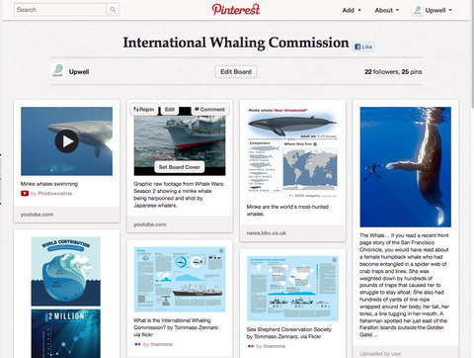This screenshot has width=474, height=358.
Task: Focus the Search input field
Action: (x=60, y=10)
